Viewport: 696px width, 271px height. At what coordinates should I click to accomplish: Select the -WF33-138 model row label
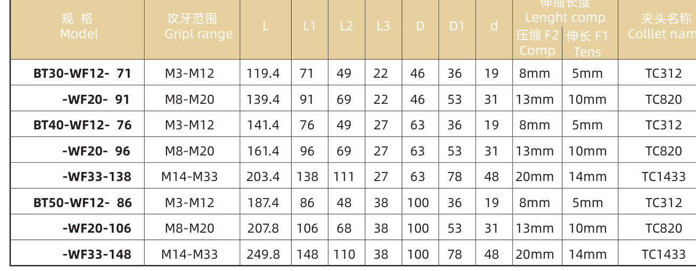97,176
